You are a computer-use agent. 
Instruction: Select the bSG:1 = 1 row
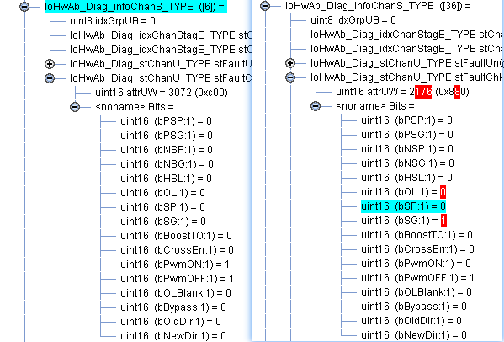tap(404, 221)
